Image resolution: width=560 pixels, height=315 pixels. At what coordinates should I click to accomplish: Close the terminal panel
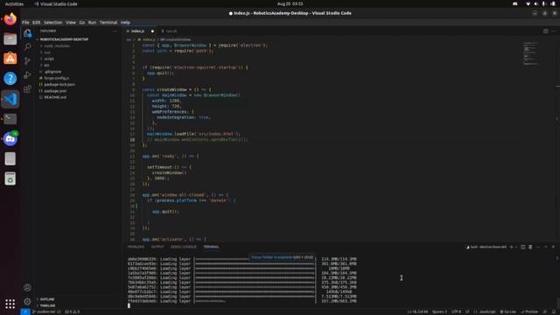point(553,247)
